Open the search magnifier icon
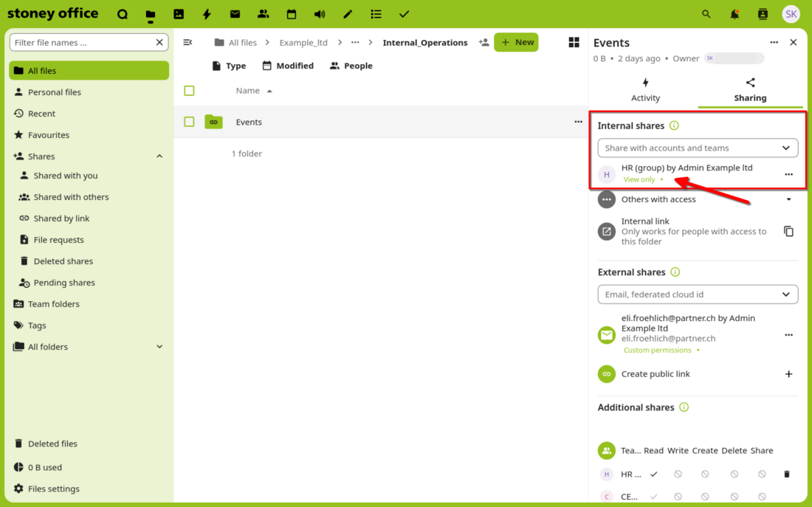The height and width of the screenshot is (507, 812). click(x=706, y=14)
